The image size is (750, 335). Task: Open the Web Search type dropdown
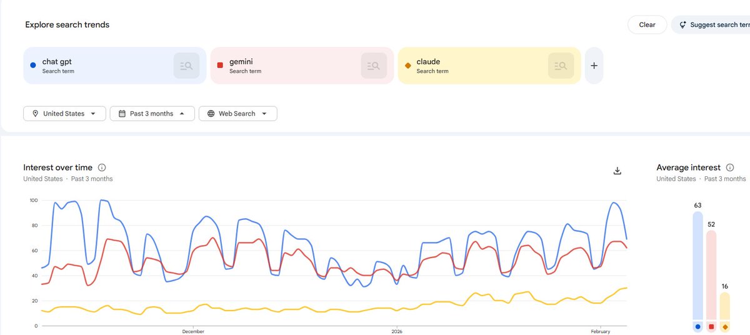click(237, 114)
